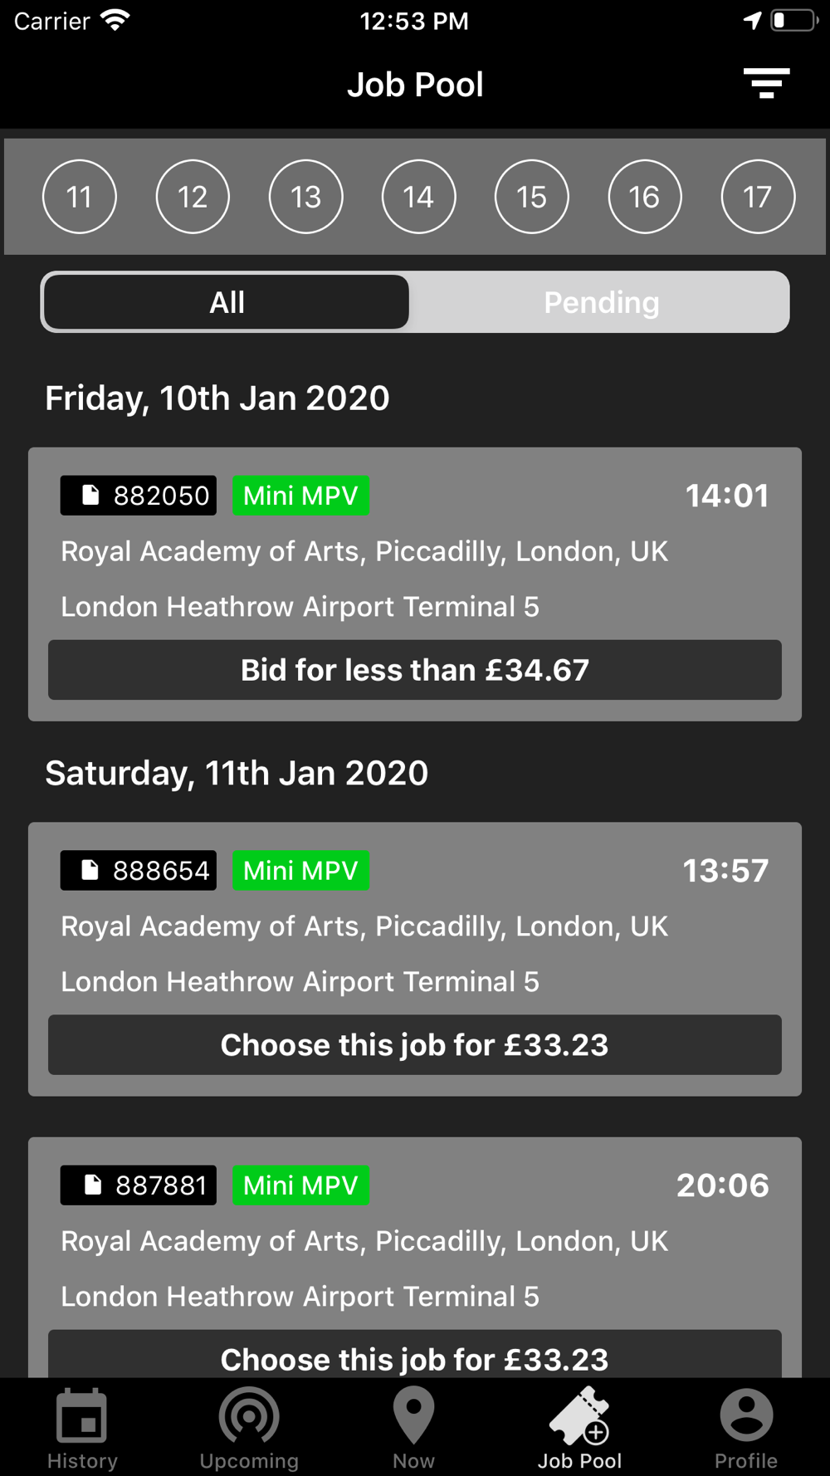Choose the 20:06 job for £33.23

point(415,1355)
